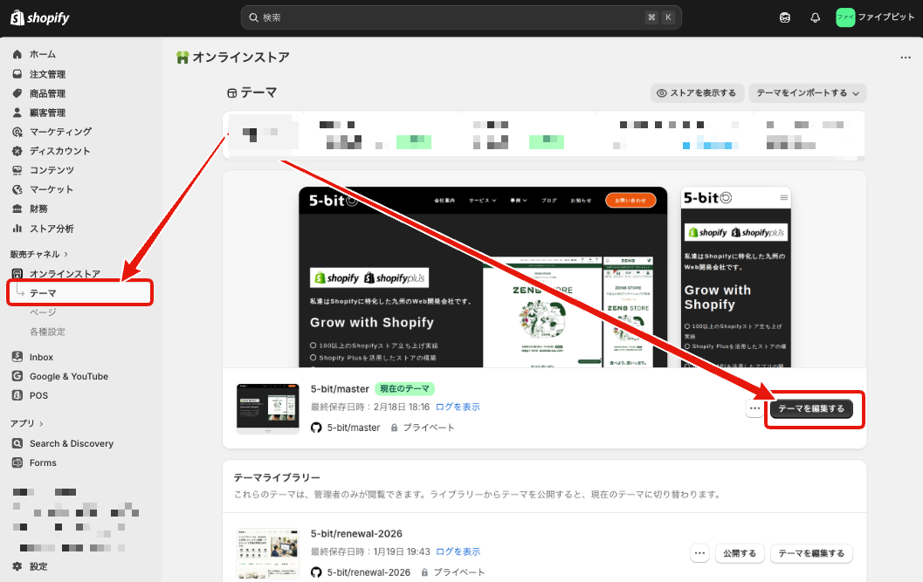Open the current theme's overflow menu
Image resolution: width=923 pixels, height=582 pixels.
point(754,407)
